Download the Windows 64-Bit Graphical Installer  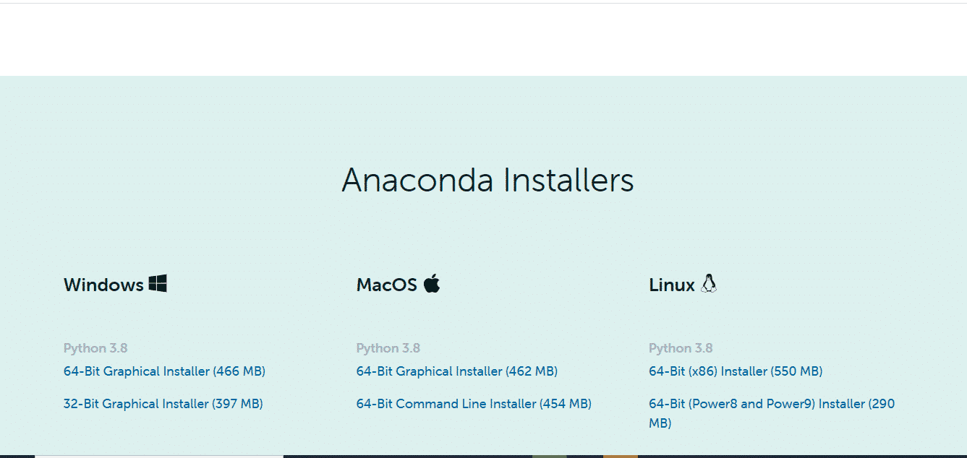[163, 371]
